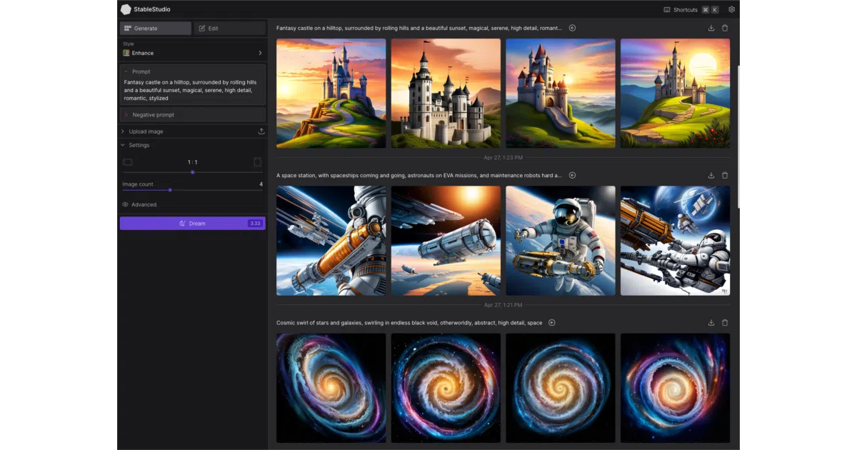
Task: Open fourth space image with white background
Action: 675,241
